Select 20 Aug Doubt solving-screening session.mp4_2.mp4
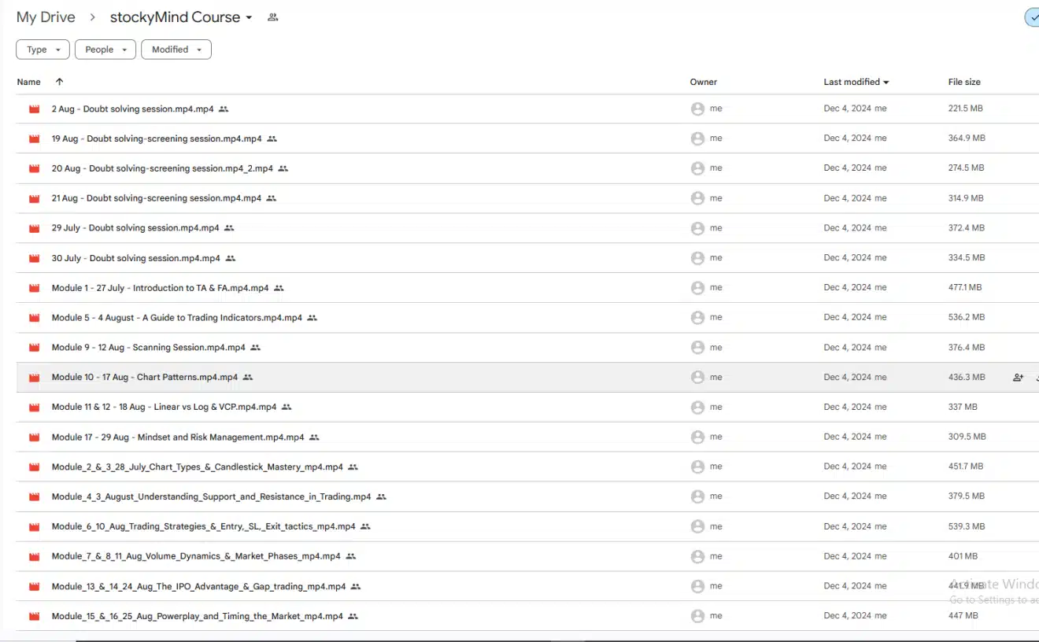The image size is (1039, 642). (162, 169)
